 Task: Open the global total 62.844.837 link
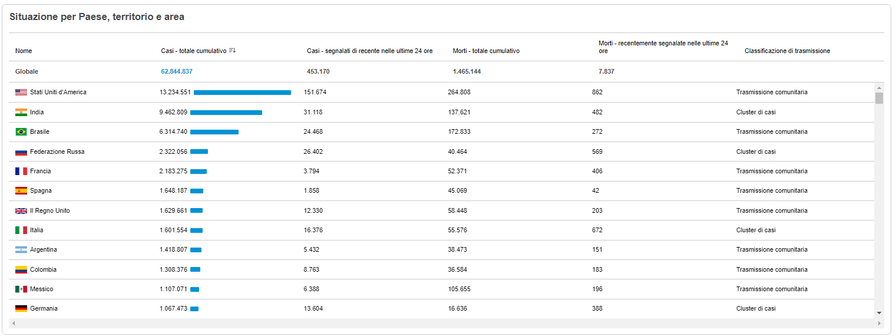tap(177, 71)
